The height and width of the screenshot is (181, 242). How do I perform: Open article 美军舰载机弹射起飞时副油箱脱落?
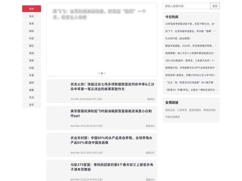pos(111,113)
